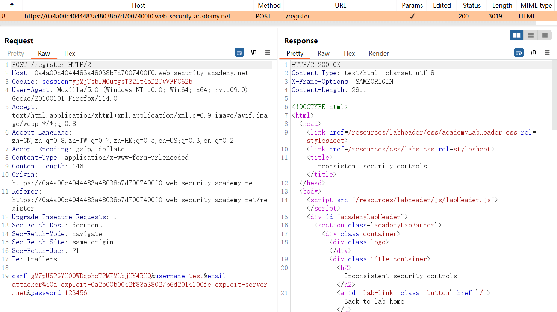The height and width of the screenshot is (312, 557).
Task: Show non-printable characters in Request panel
Action: [x=254, y=52]
